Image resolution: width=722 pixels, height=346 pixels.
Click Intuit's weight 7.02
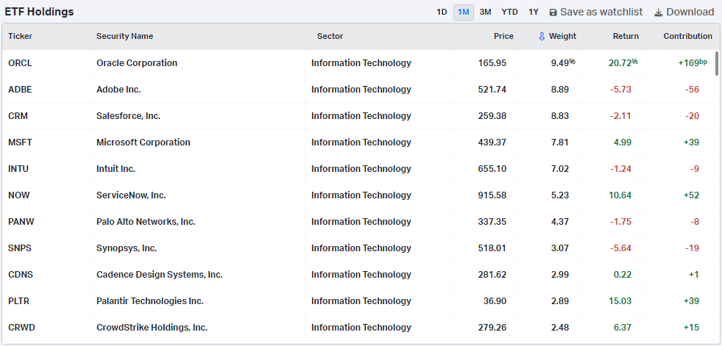(560, 169)
